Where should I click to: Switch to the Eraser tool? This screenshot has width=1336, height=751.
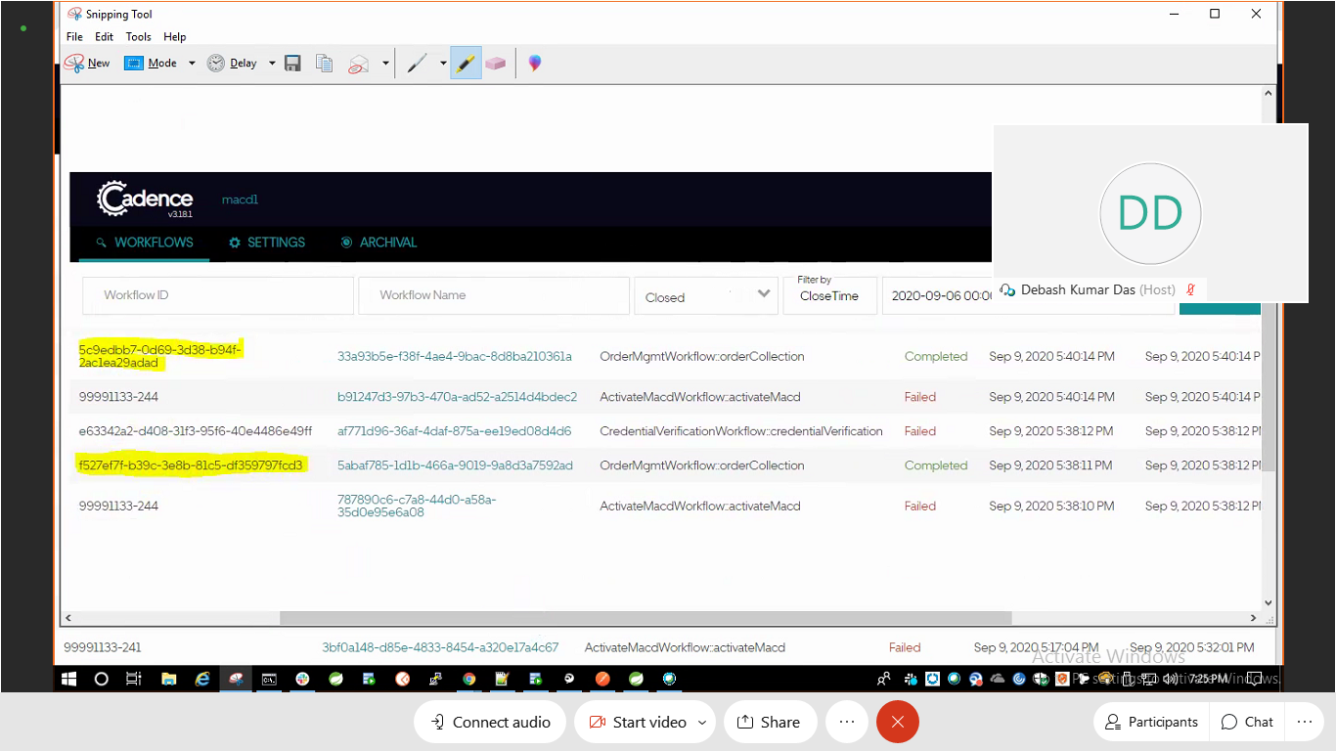[496, 63]
